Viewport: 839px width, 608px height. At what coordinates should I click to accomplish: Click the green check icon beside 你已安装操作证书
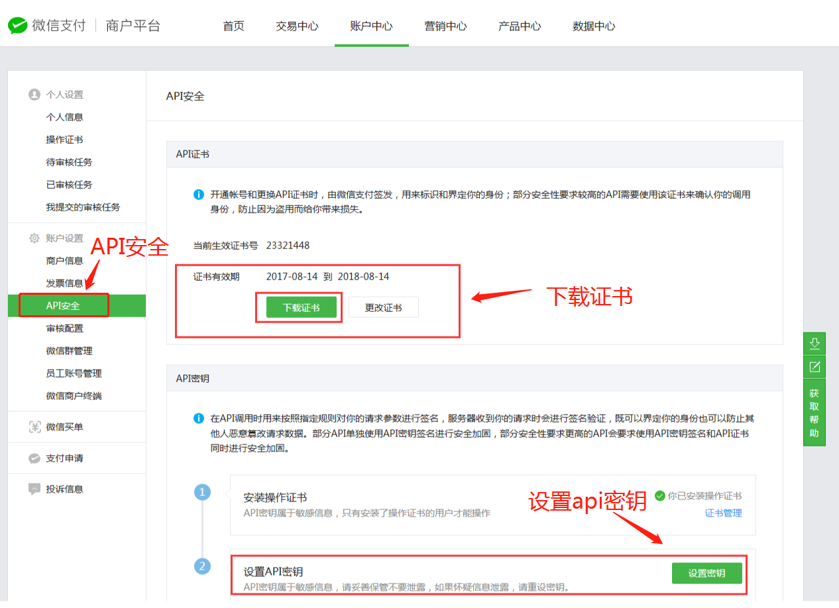point(659,495)
